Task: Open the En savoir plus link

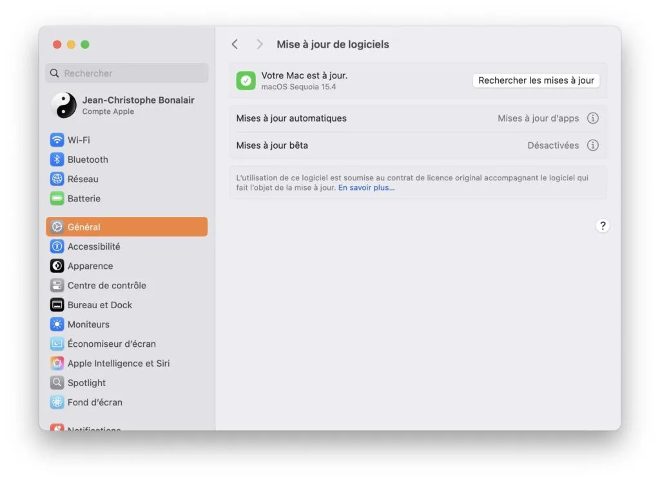Action: (366, 189)
